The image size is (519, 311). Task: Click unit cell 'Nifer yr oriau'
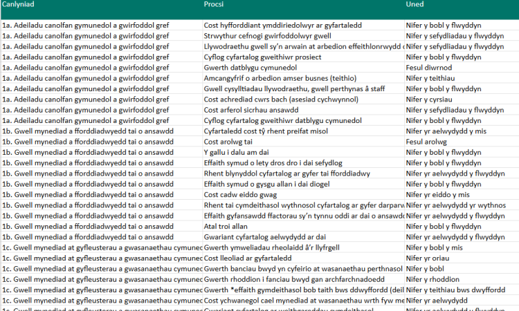[462, 258]
